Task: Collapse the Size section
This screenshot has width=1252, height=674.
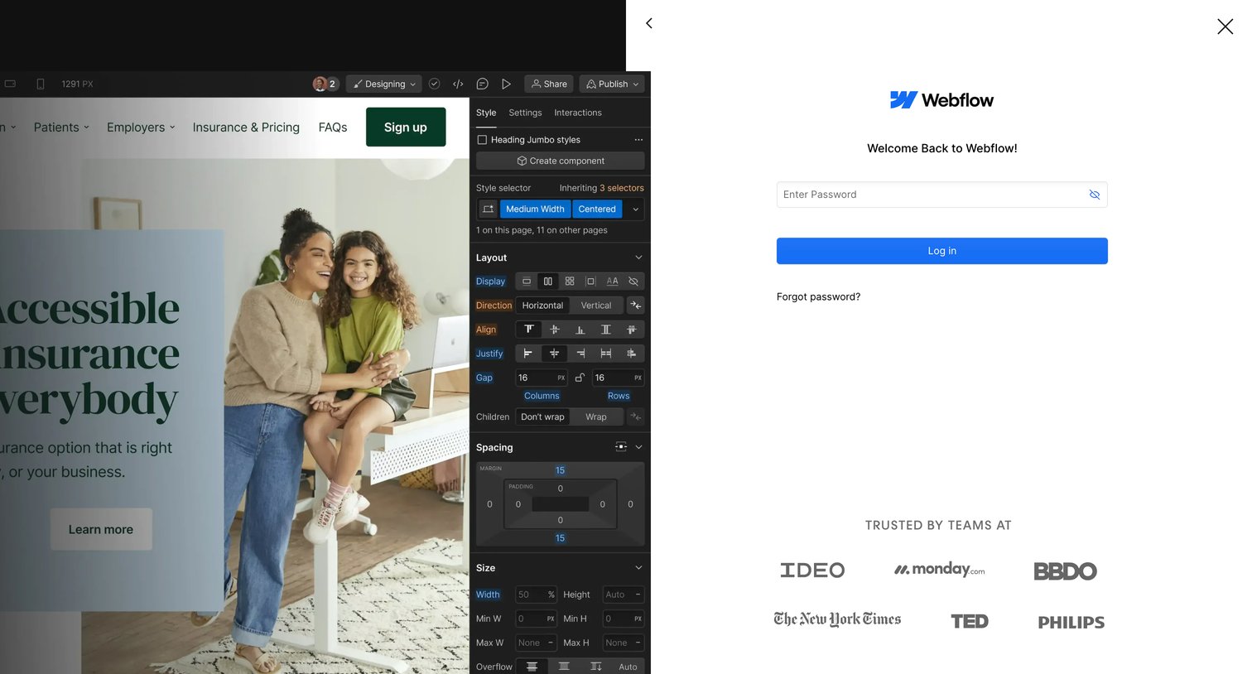Action: click(x=638, y=568)
